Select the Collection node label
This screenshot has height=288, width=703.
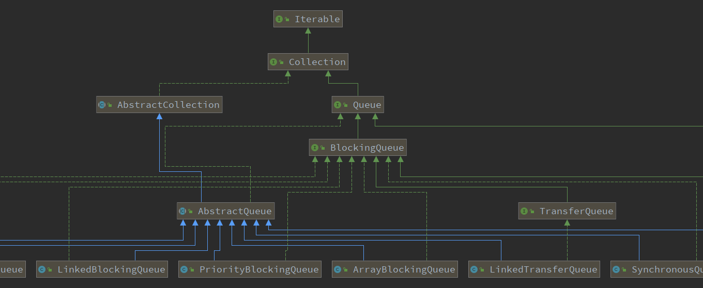click(x=317, y=62)
